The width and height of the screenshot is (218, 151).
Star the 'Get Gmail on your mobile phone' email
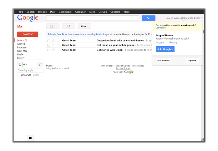53,45
